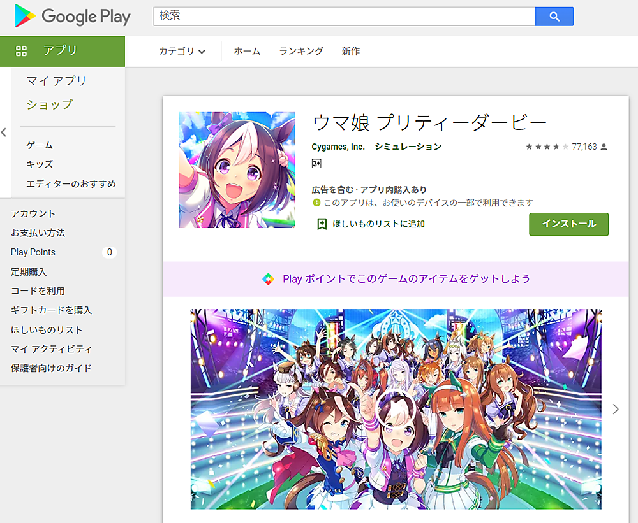Screen dimensions: 638x523
Task: Select ショップ in sidebar
Action: pyautogui.click(x=50, y=104)
